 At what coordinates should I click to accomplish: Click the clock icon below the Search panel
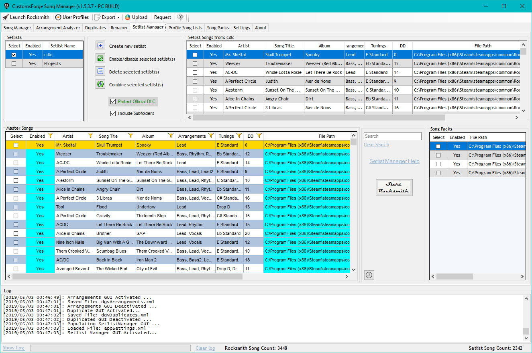[x=369, y=275]
